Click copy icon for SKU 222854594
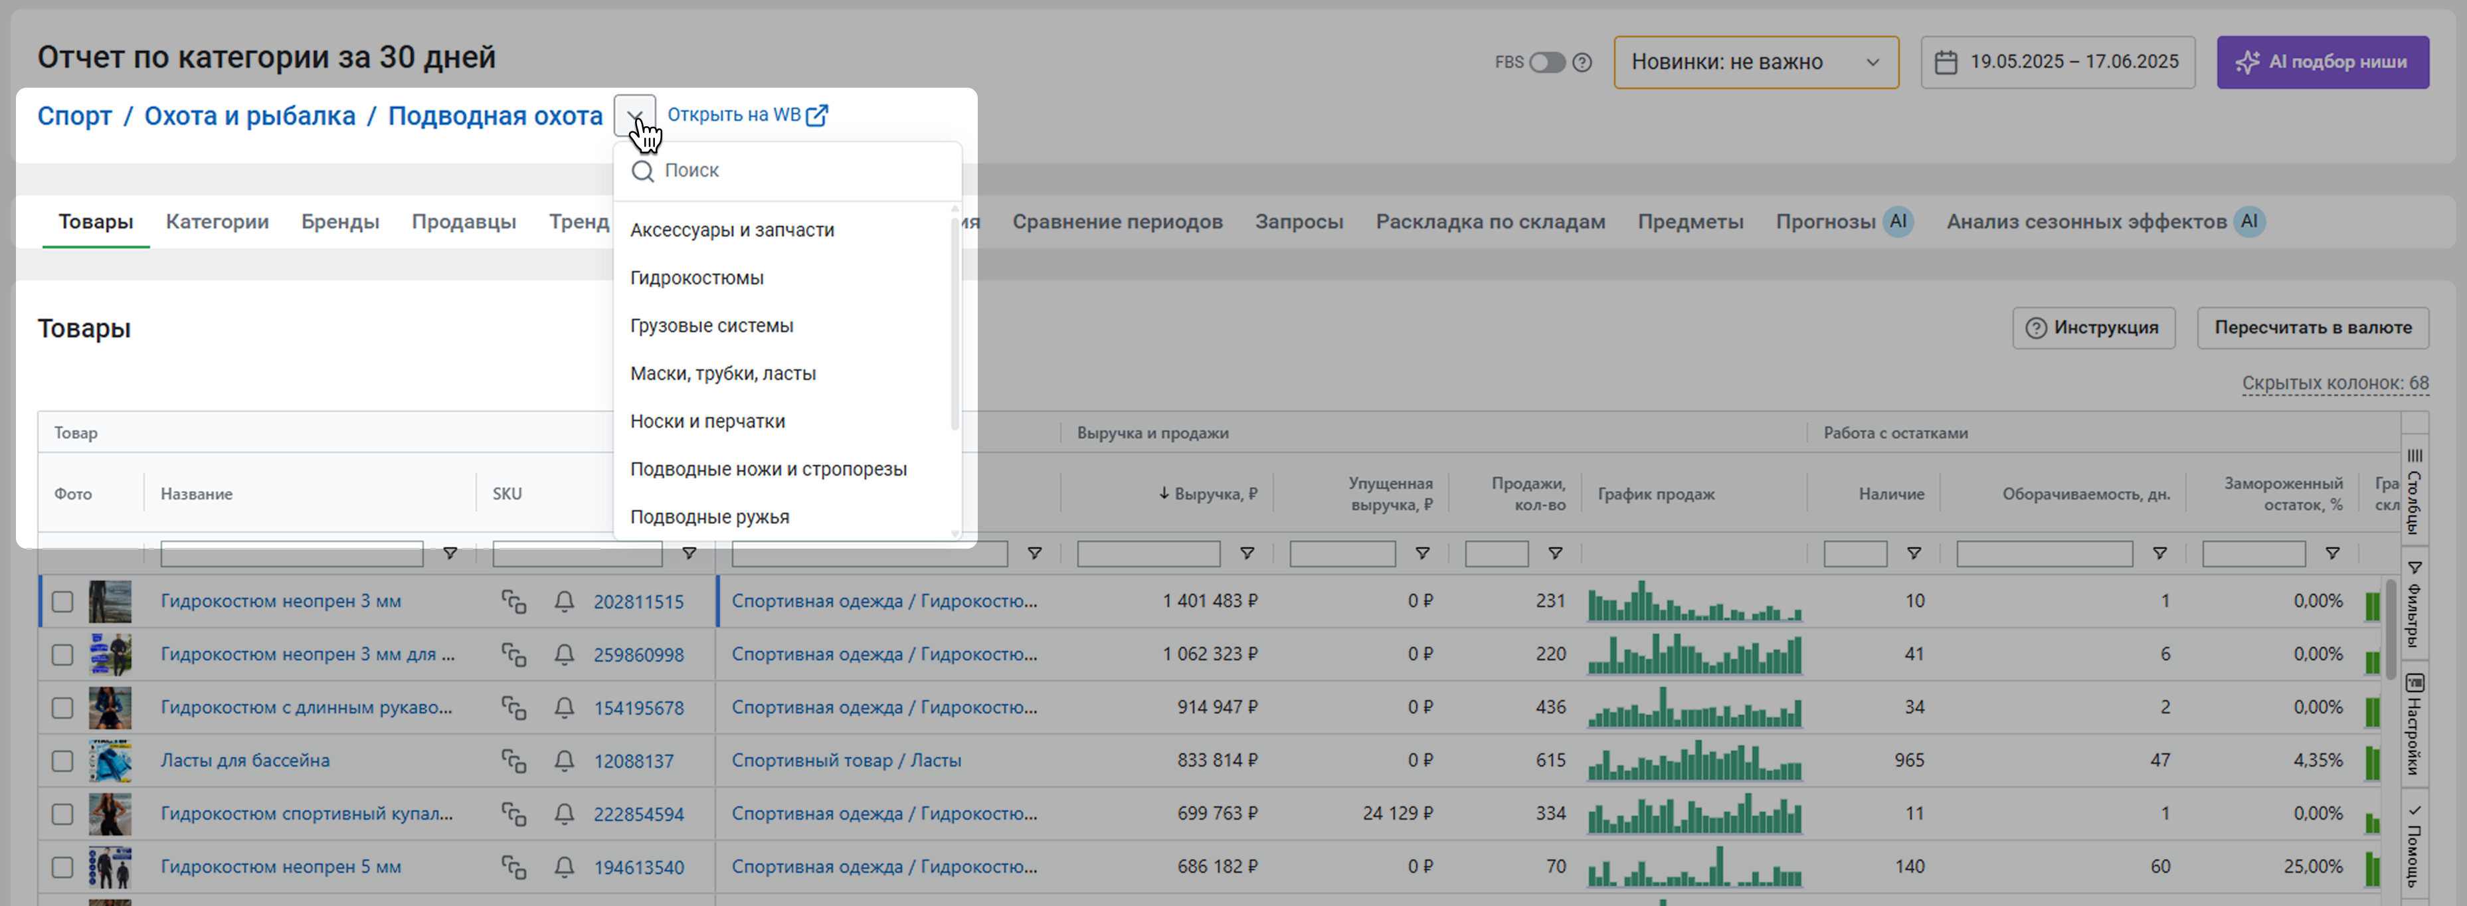This screenshot has height=906, width=2467. pyautogui.click(x=514, y=814)
